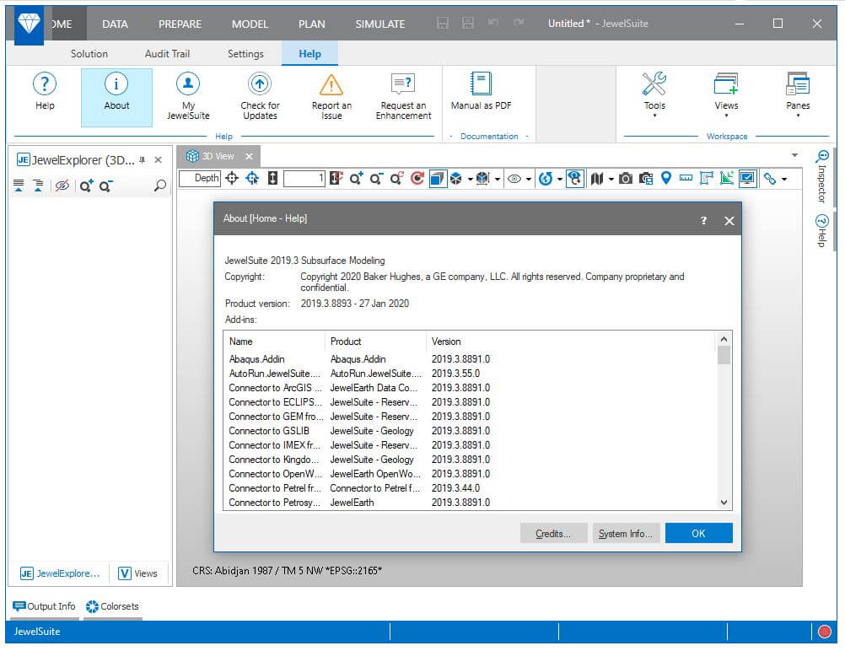The height and width of the screenshot is (651, 845).
Task: Open the Manual as PDF
Action: click(x=481, y=84)
